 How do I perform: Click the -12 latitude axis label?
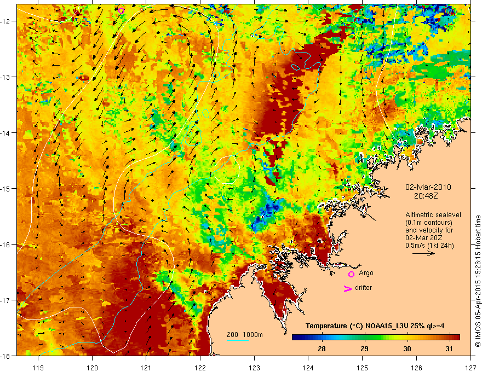(x=6, y=21)
